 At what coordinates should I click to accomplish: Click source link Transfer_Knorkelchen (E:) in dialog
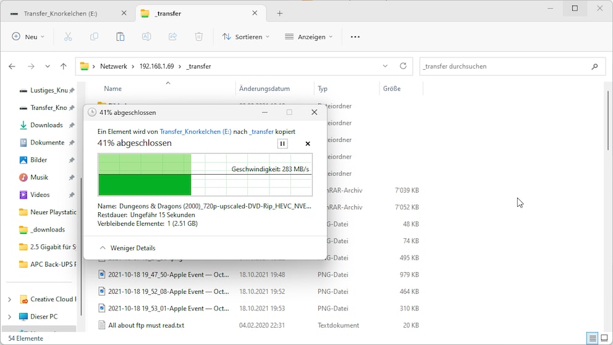point(195,131)
